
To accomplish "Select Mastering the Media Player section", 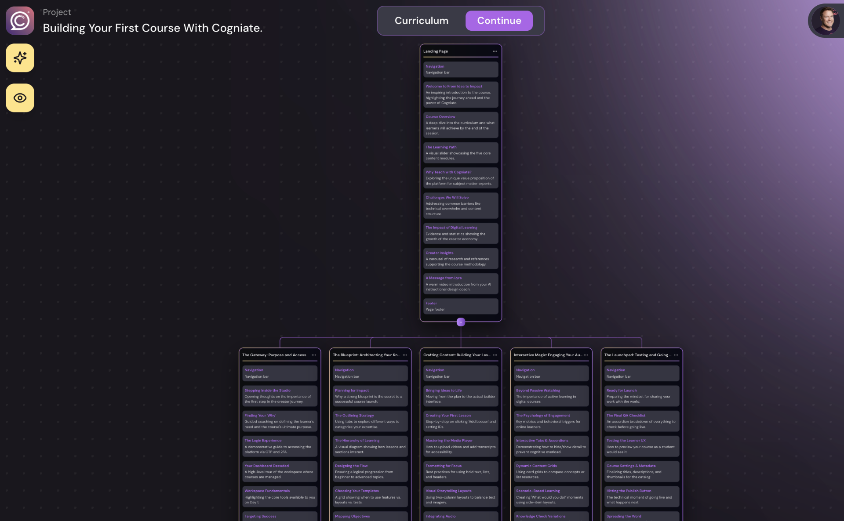I will pyautogui.click(x=461, y=446).
